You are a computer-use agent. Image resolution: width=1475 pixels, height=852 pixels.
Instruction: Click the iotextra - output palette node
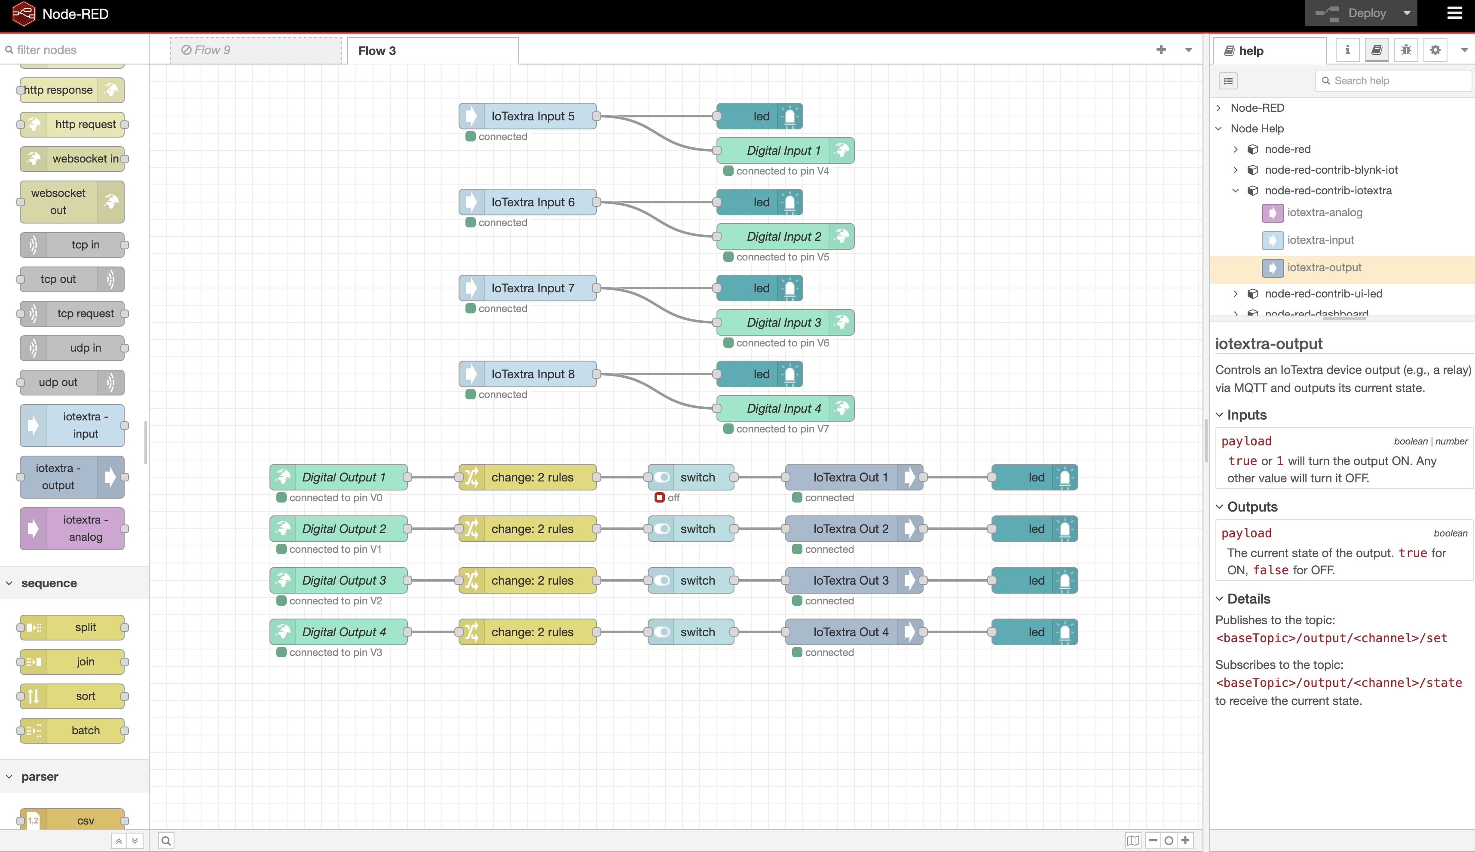[x=72, y=477]
